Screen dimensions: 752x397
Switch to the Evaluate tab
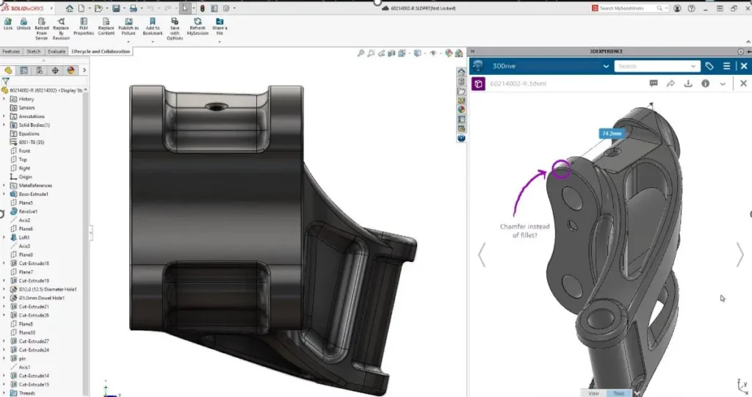[x=56, y=51]
